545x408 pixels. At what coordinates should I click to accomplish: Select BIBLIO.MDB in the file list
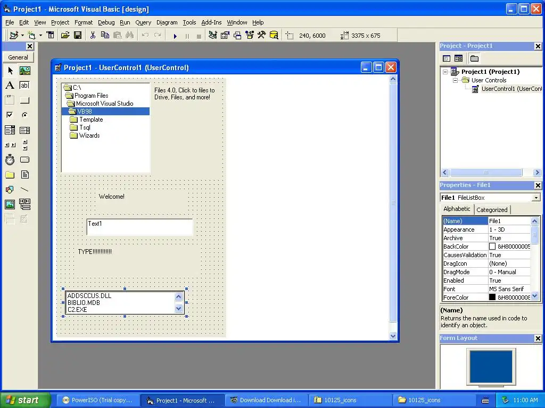tap(84, 302)
